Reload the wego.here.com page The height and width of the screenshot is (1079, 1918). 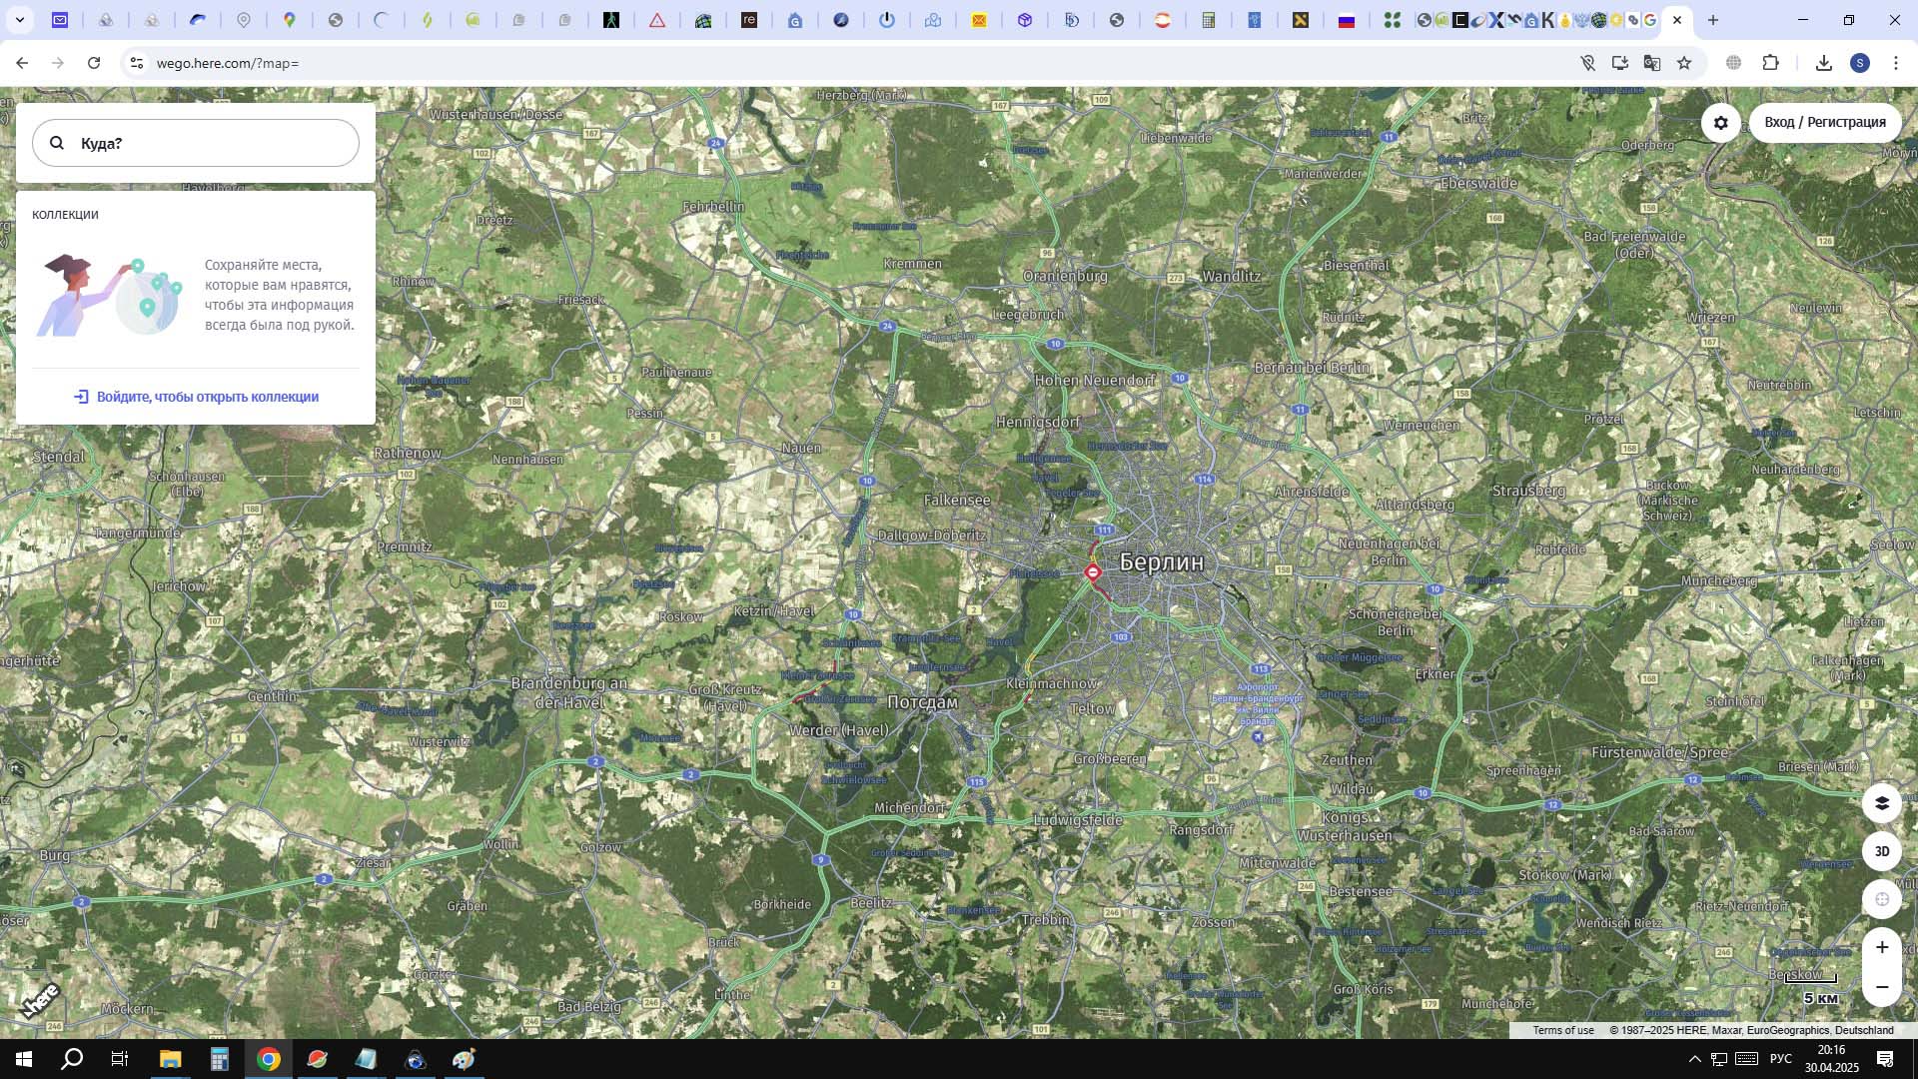(x=94, y=63)
